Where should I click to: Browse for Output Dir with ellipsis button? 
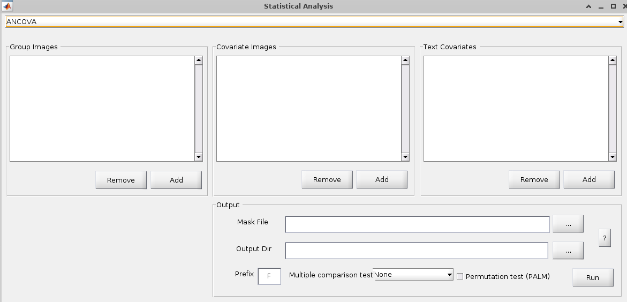click(x=568, y=251)
